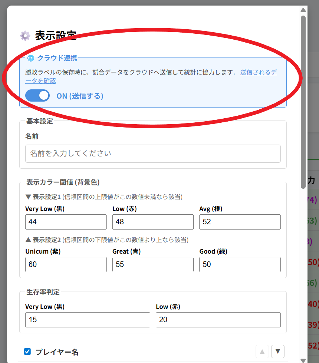Click the 生存率判定 Very Low value 15 field
319x363 pixels.
point(88,320)
